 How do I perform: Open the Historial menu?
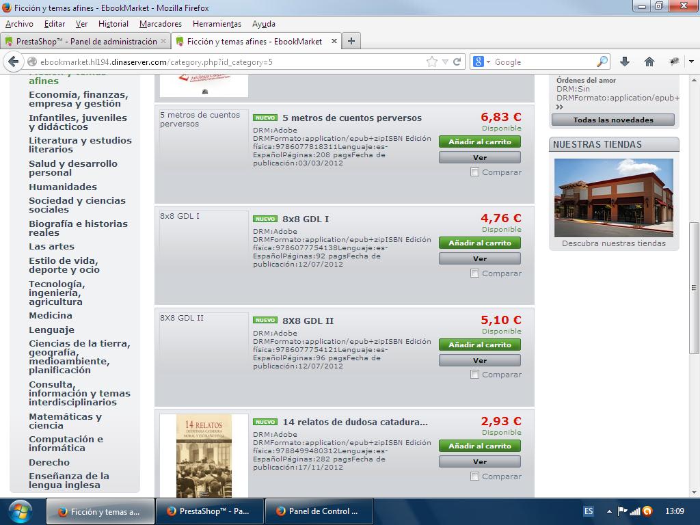(x=113, y=24)
